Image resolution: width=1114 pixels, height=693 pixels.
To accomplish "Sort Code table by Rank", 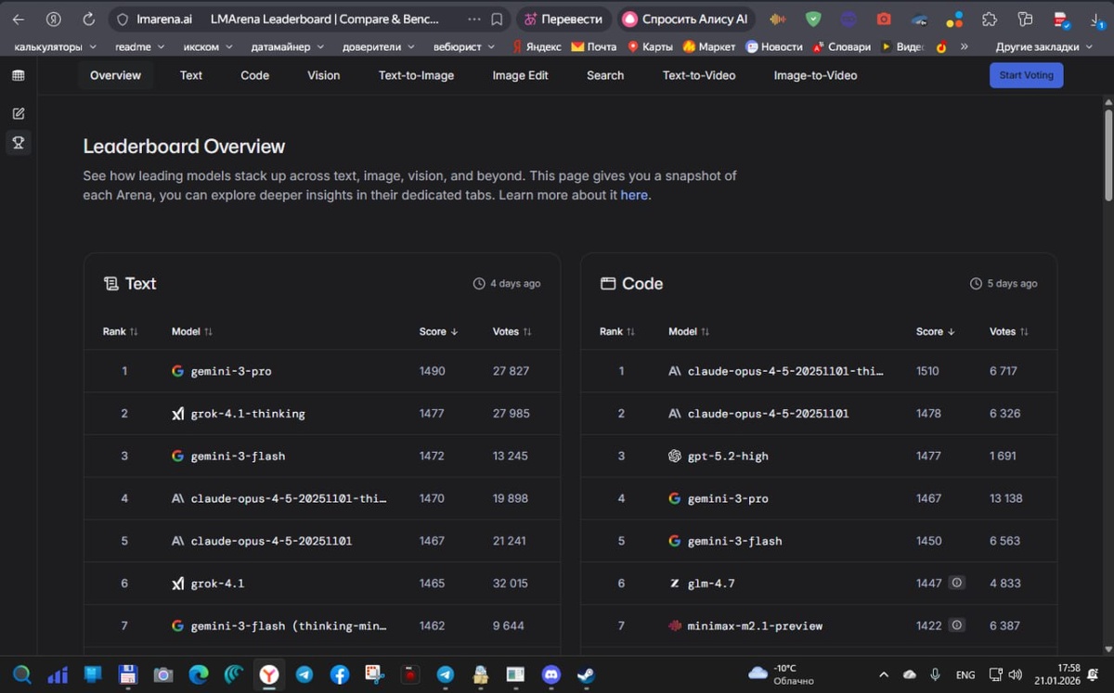I will coord(617,331).
